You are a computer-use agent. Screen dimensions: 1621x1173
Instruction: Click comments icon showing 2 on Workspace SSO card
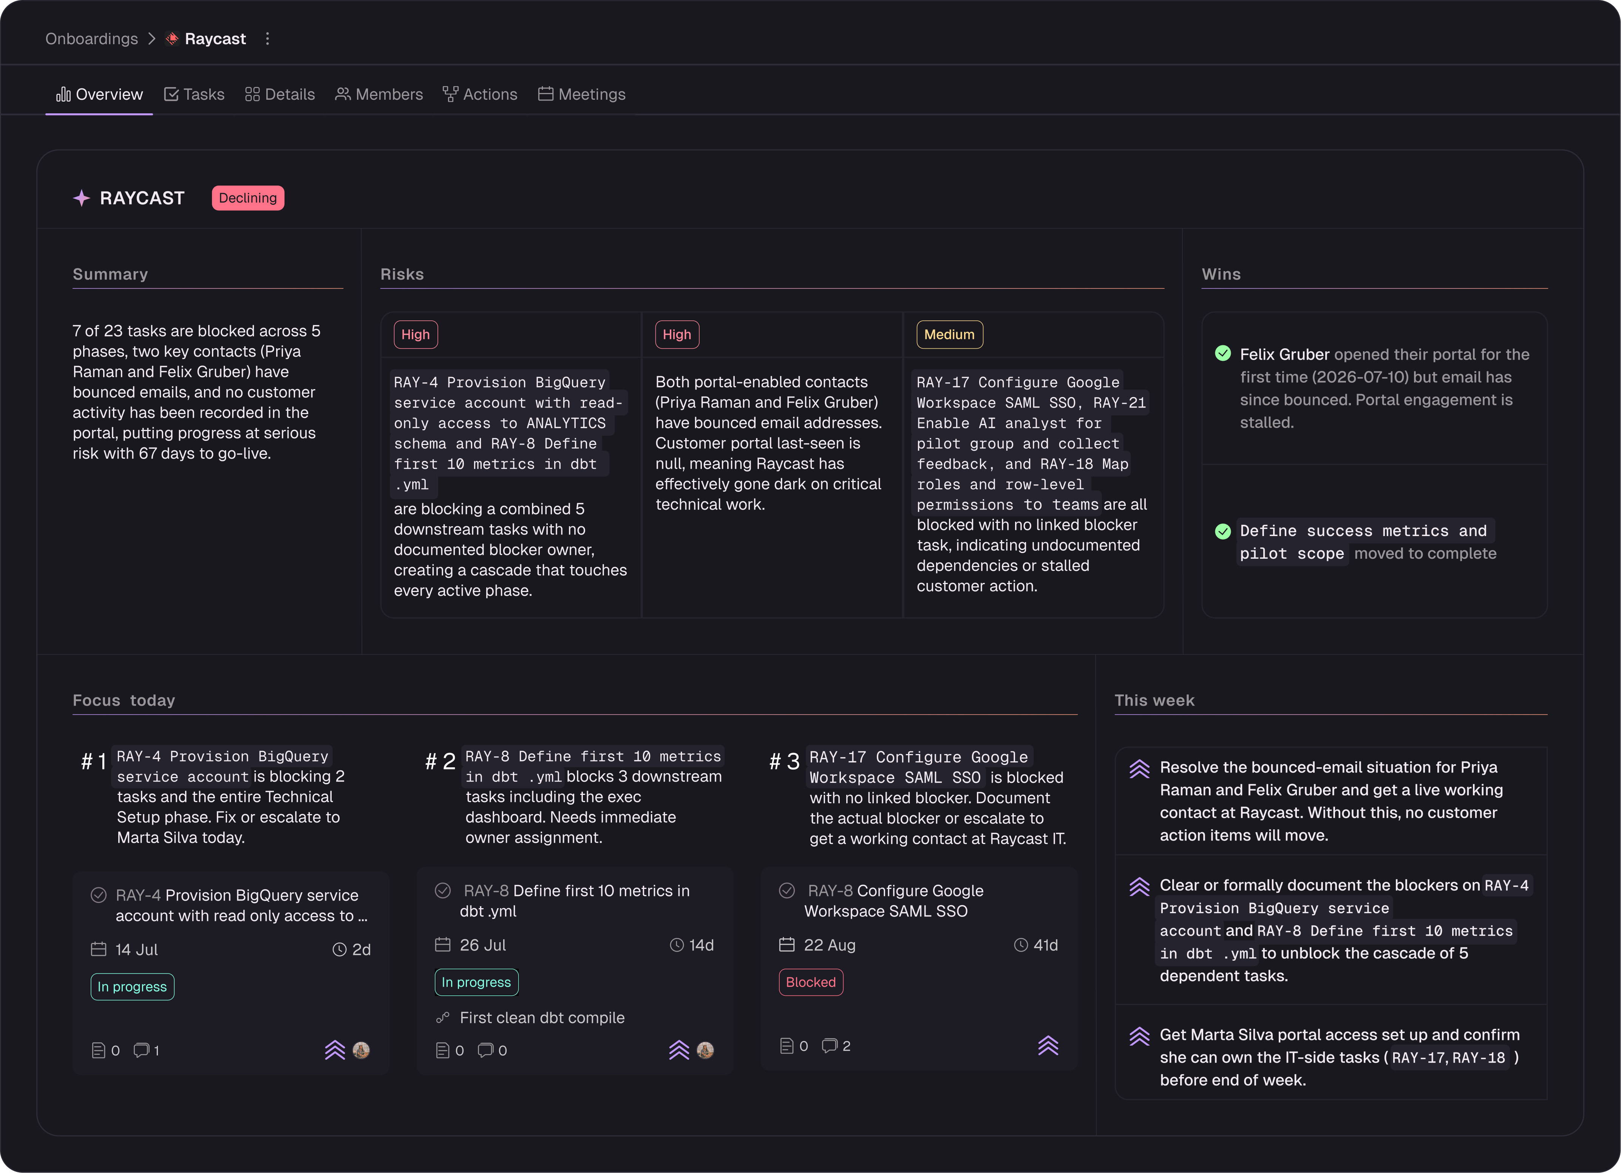coord(830,1046)
